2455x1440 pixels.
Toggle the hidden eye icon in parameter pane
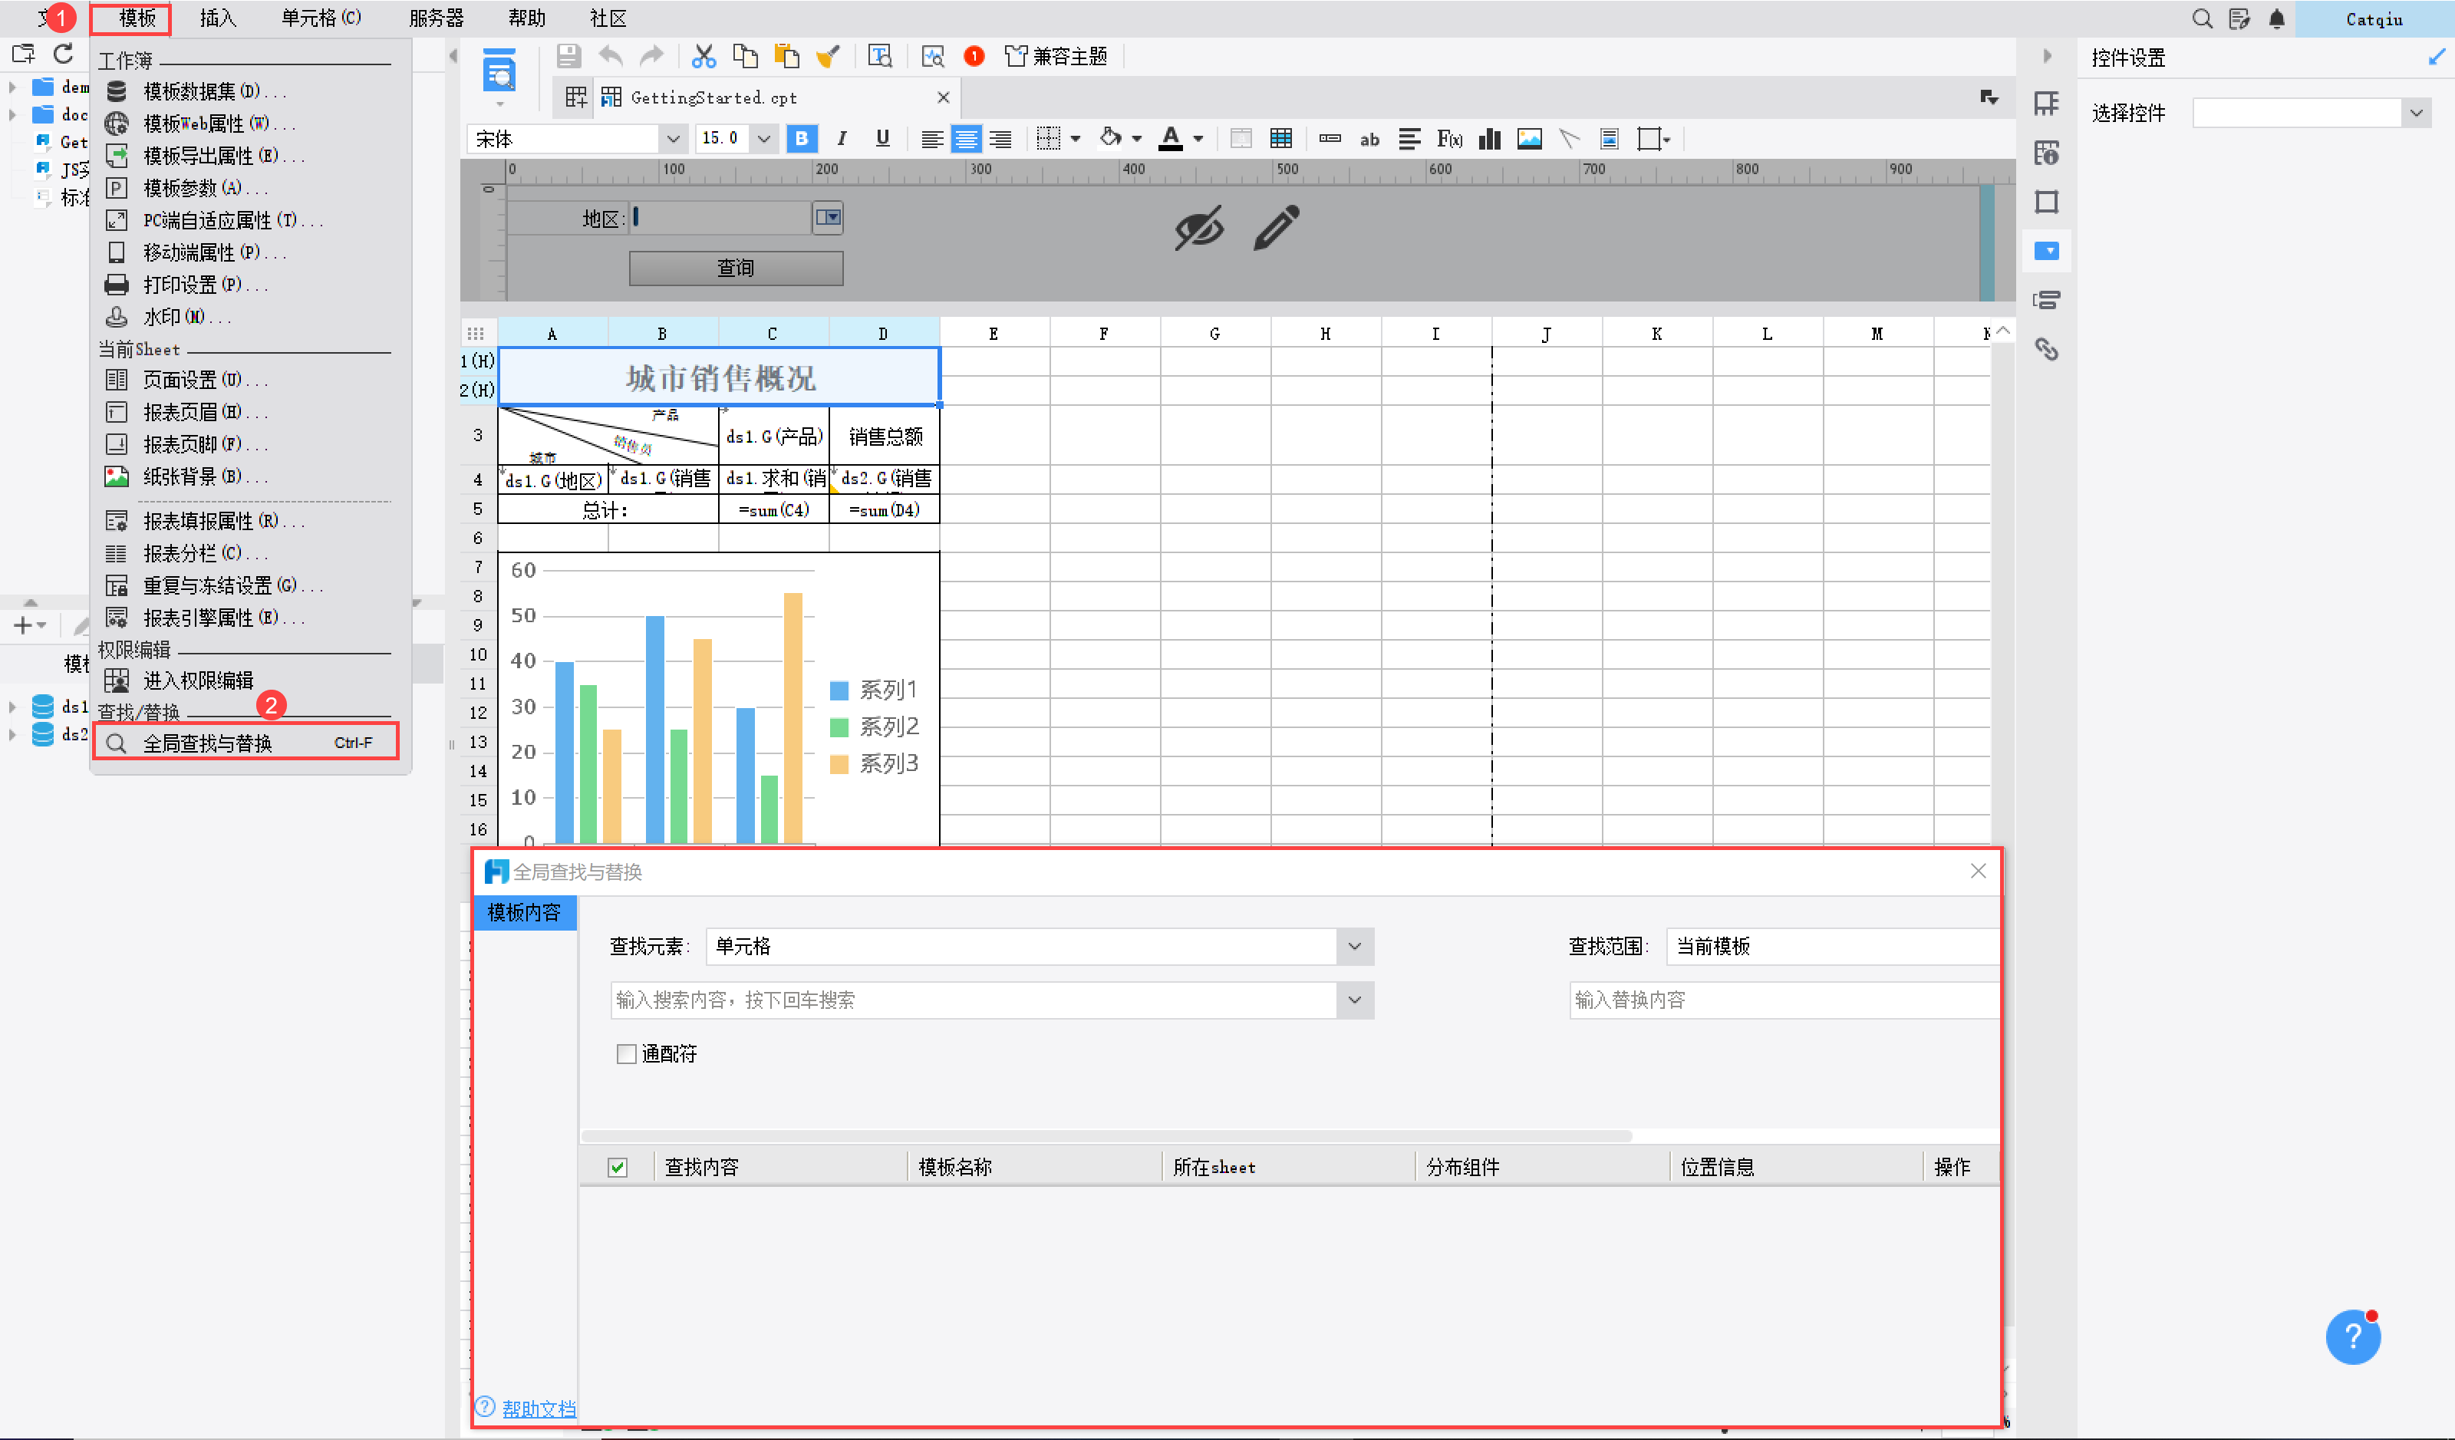pyautogui.click(x=1198, y=228)
